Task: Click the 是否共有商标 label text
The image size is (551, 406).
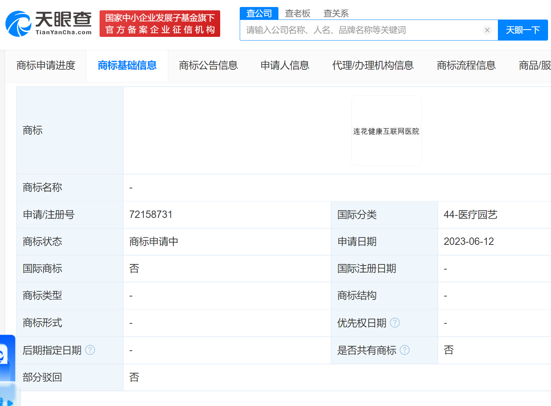Action: pyautogui.click(x=367, y=350)
